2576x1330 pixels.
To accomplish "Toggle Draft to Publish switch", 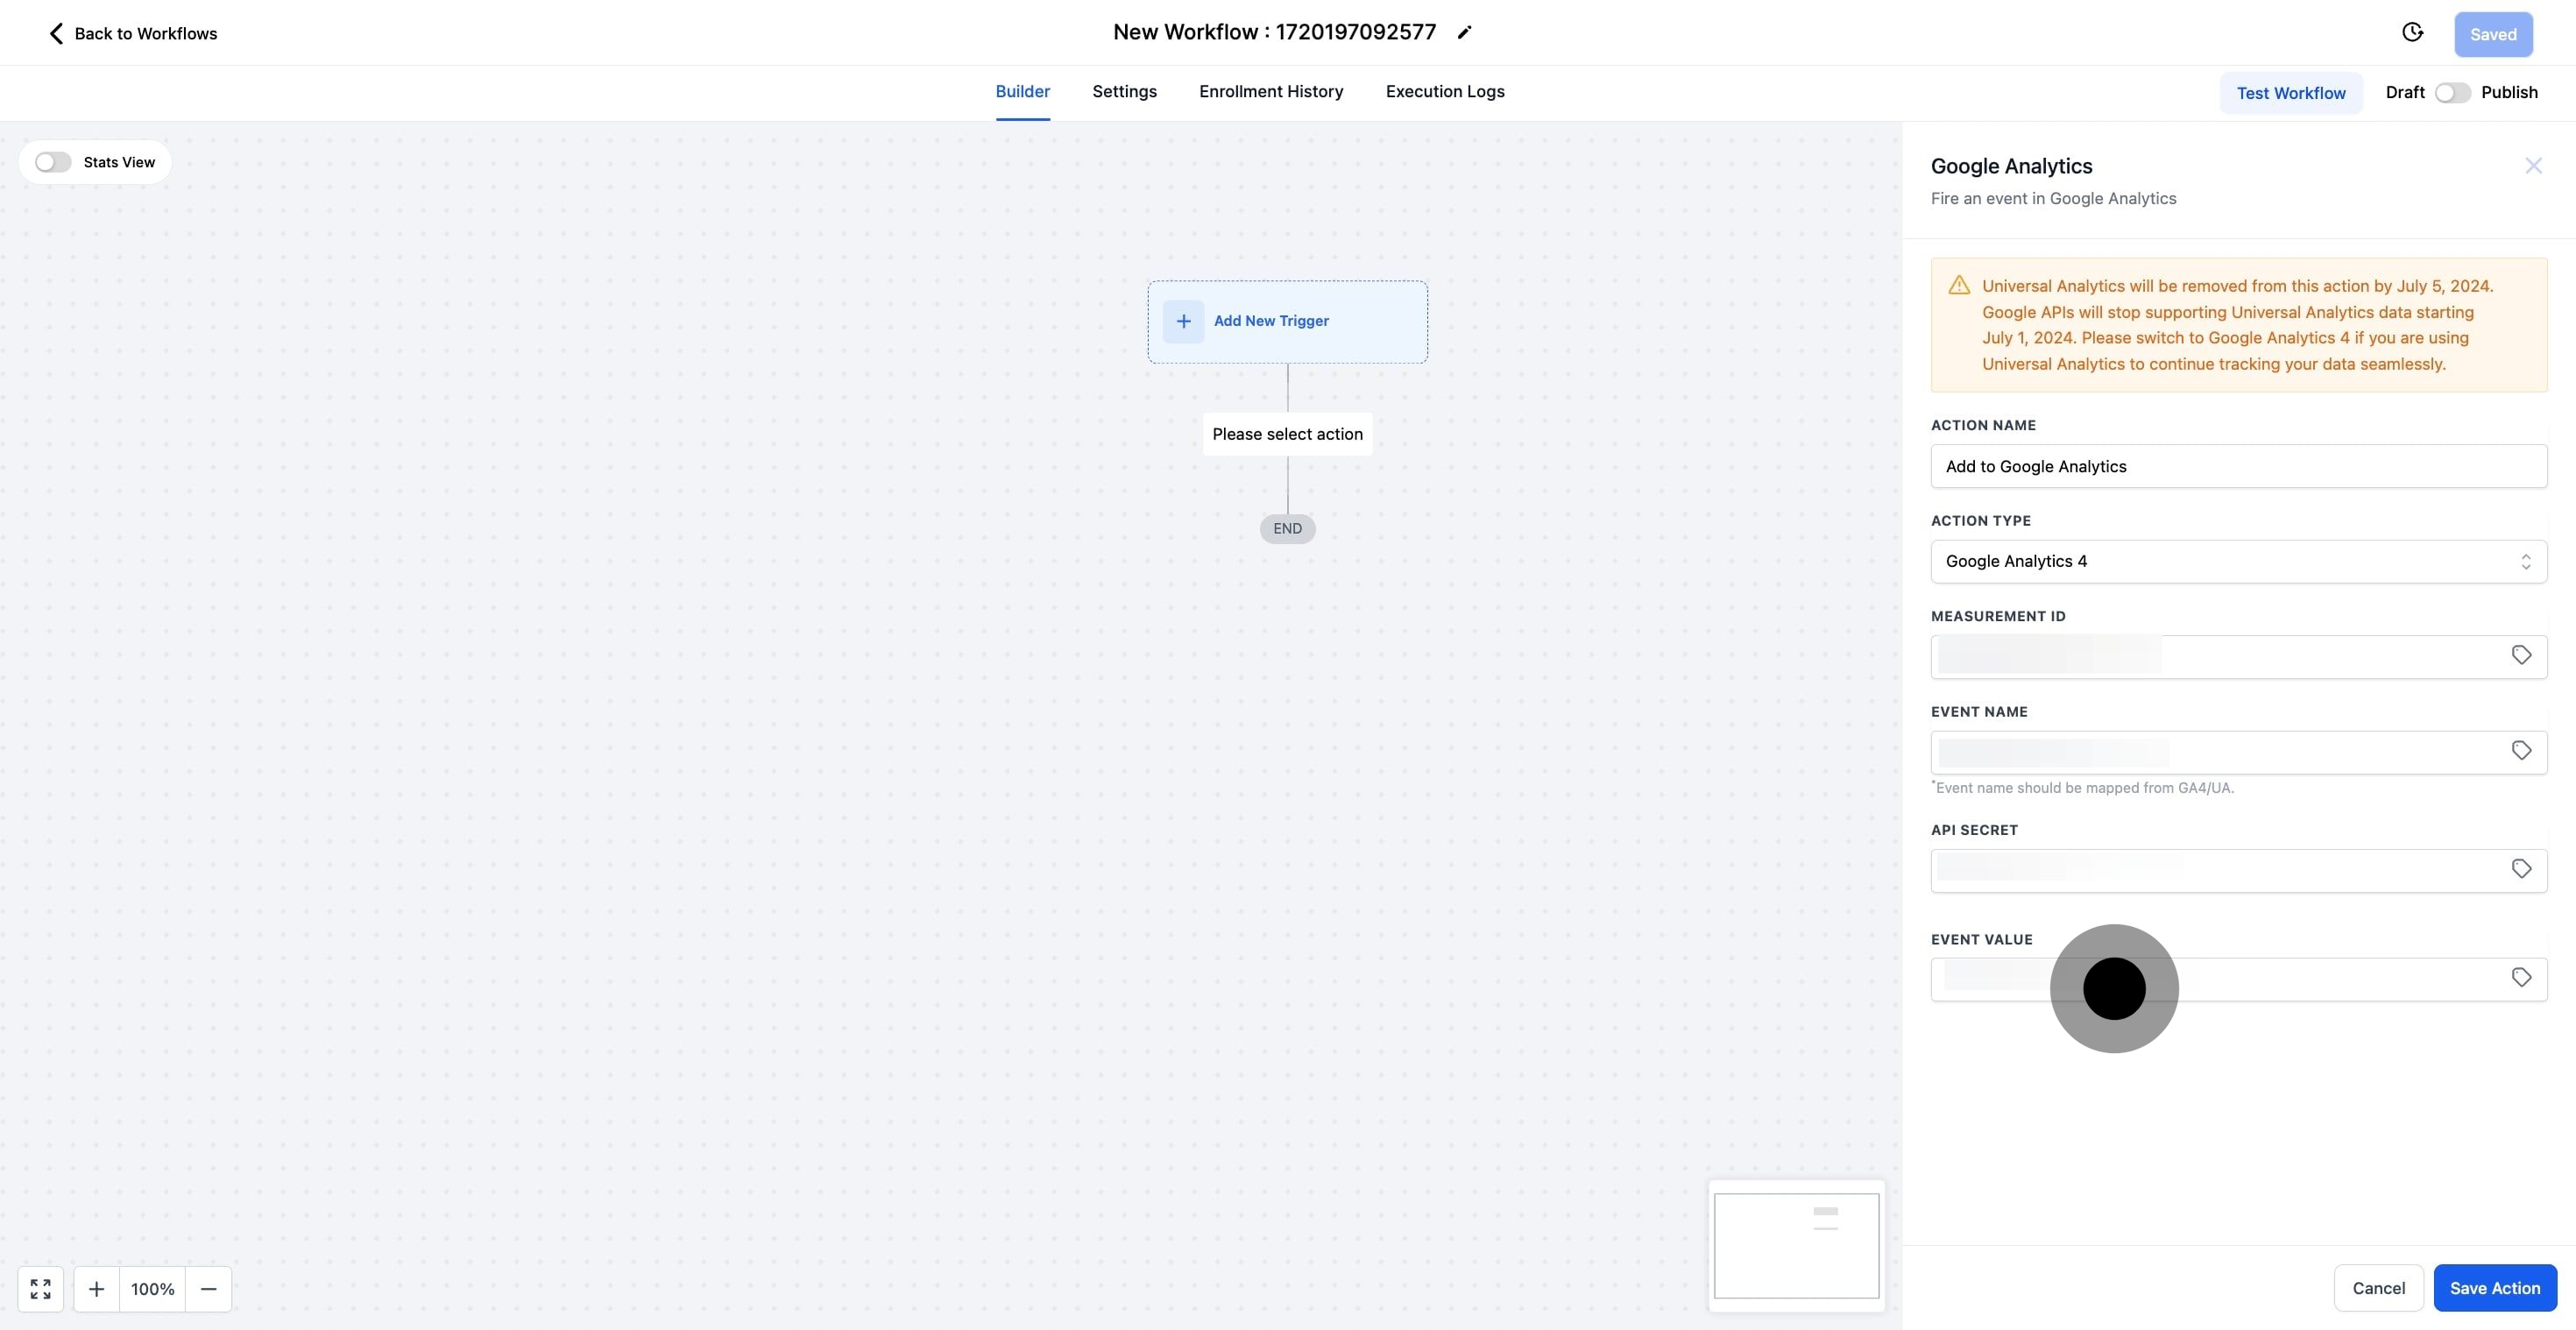I will coord(2452,92).
